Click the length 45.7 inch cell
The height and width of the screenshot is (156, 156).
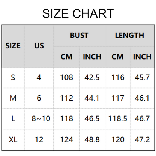point(142,77)
